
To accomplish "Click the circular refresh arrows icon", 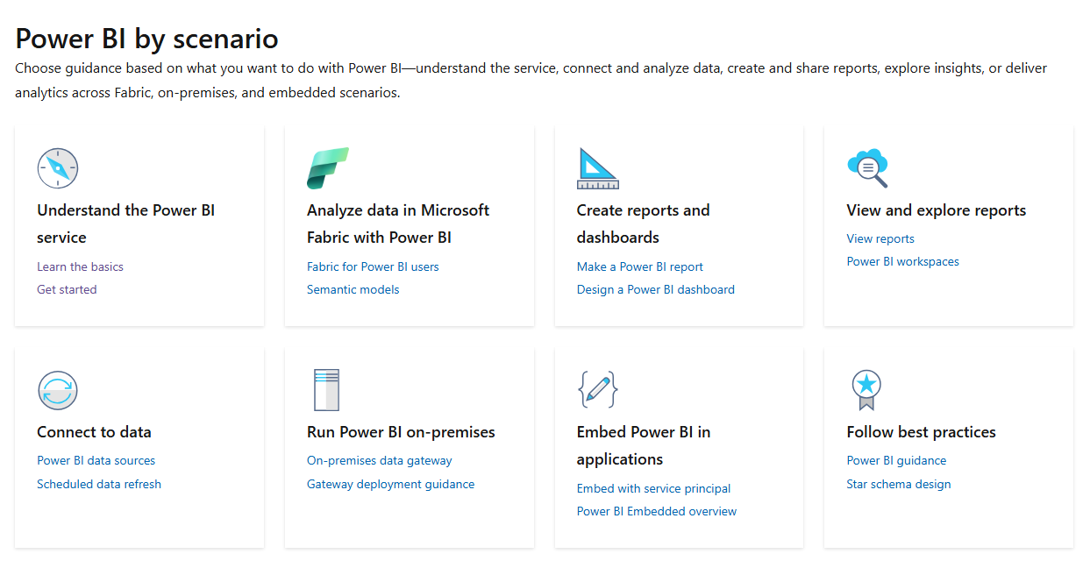I will (58, 390).
